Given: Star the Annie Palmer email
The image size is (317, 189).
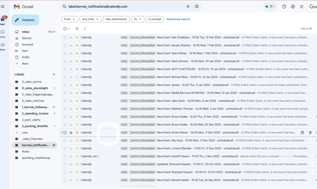Looking at the screenshot, I should 71,133.
